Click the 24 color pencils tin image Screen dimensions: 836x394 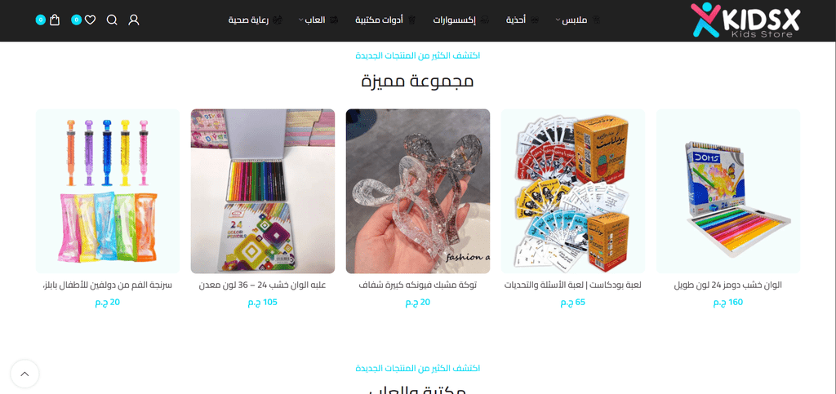pos(263,192)
